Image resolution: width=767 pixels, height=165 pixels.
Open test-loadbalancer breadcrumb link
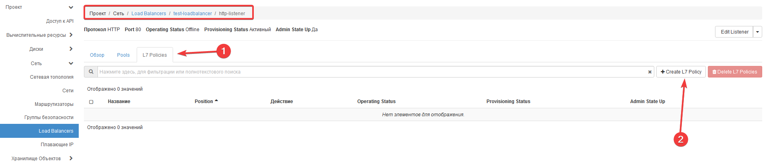193,14
